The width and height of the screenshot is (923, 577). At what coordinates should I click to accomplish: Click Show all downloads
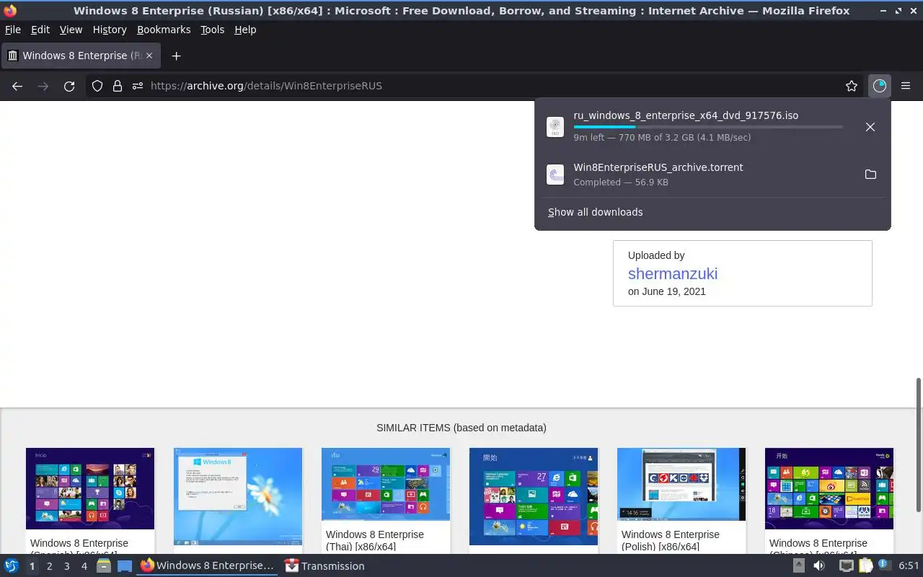(x=596, y=212)
